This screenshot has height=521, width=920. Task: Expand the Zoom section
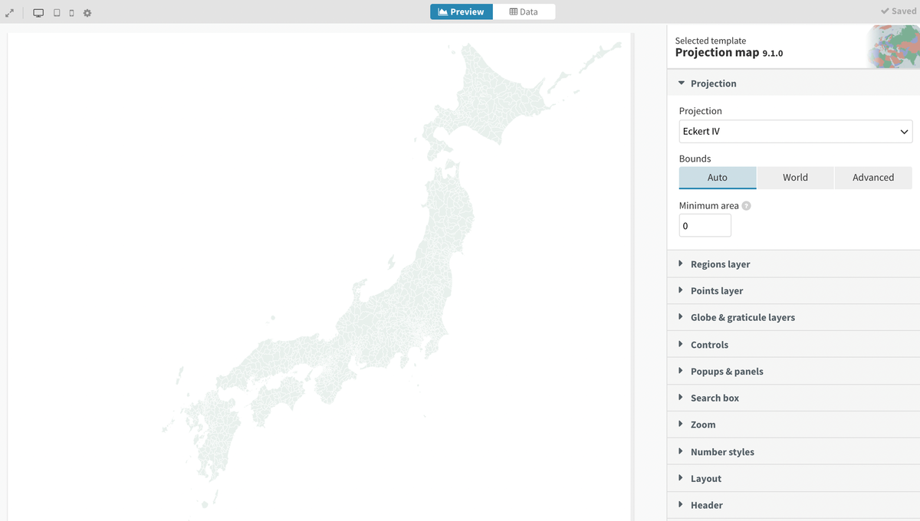pyautogui.click(x=793, y=425)
